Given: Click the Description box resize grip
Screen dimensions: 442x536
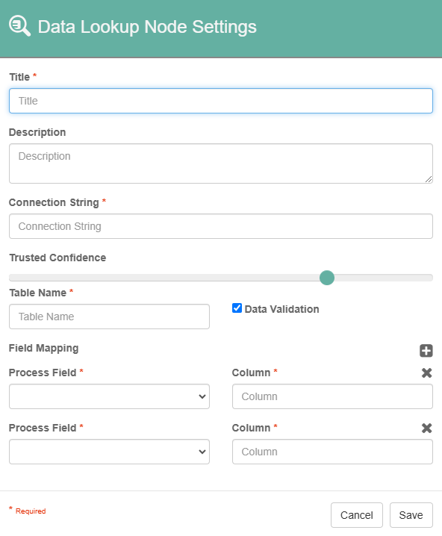Looking at the screenshot, I should coord(429,179).
